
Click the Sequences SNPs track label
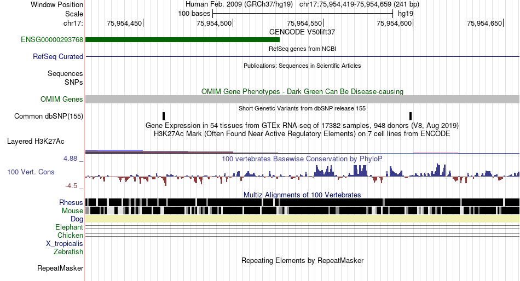tap(65, 78)
